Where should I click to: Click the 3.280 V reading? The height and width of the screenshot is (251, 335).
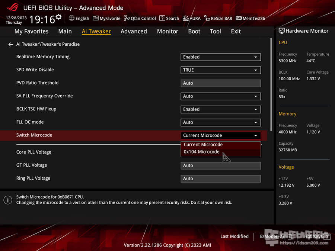[285, 203]
